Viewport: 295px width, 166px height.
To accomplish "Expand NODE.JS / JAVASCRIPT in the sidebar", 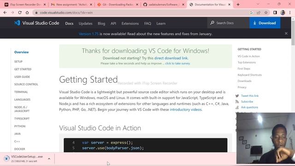I will point(22,109).
